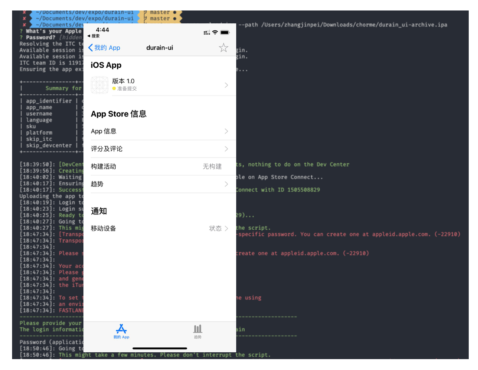
Task: Tap the back chevron beside 我的 App
Action: coord(90,48)
